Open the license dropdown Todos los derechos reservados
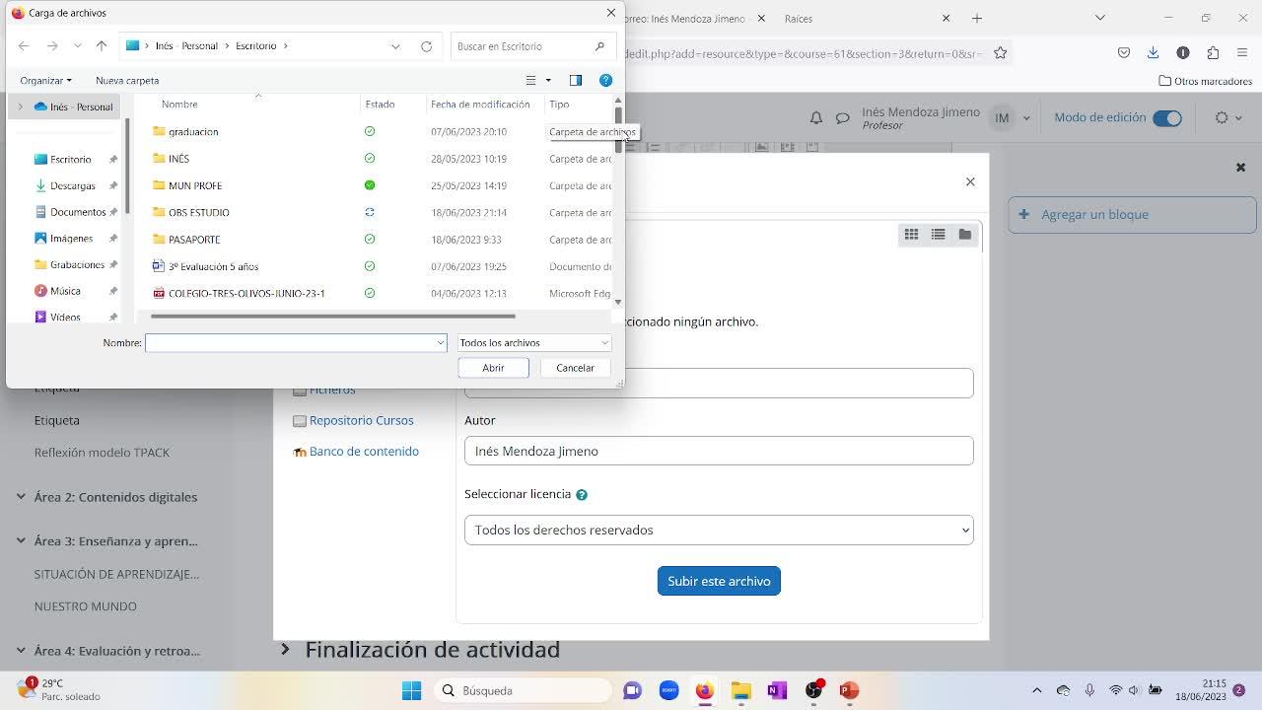The image size is (1262, 710). coord(719,530)
